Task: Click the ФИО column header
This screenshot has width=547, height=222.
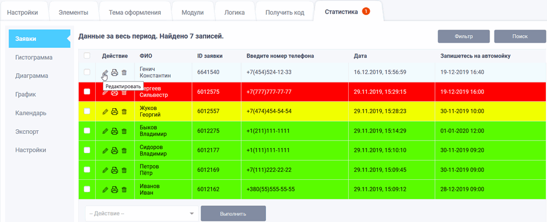Action: [x=146, y=56]
